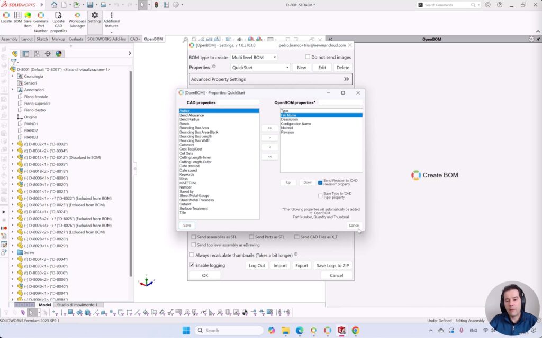The image size is (542, 338).
Task: Expand the Cronologia tree node
Action: (13, 76)
